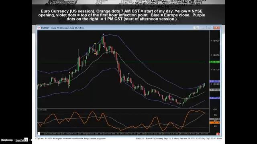The image size is (257, 144).
Task: Click the 10:00 label on the time axis
Action: tap(124, 134)
